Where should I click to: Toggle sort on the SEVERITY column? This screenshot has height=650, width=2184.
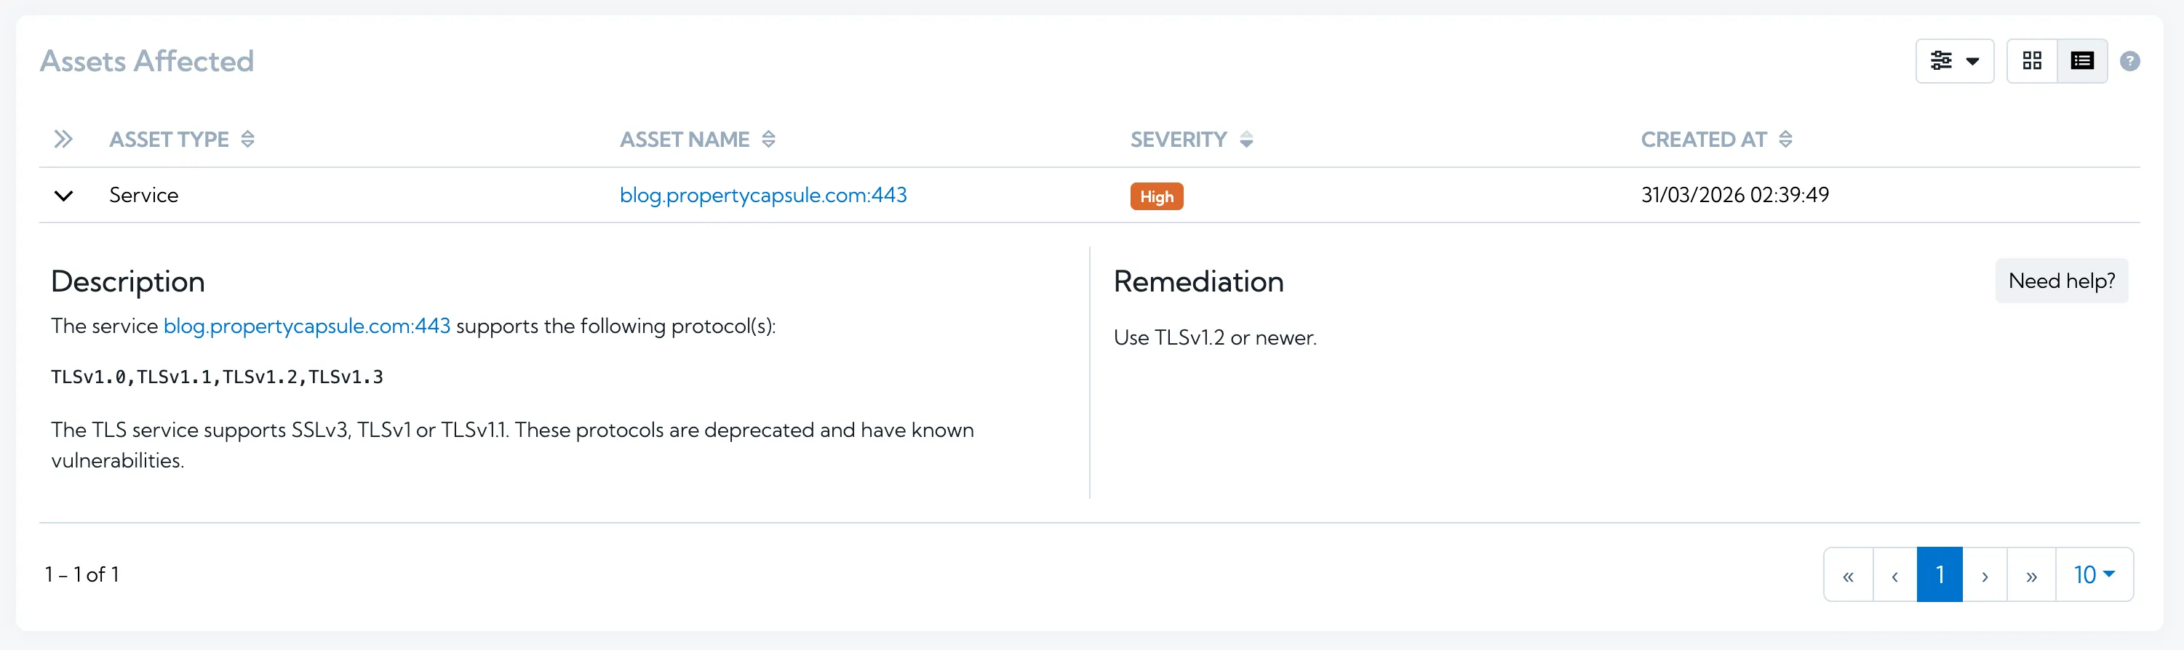(1246, 139)
